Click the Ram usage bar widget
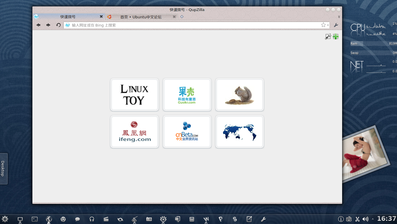 click(374, 43)
